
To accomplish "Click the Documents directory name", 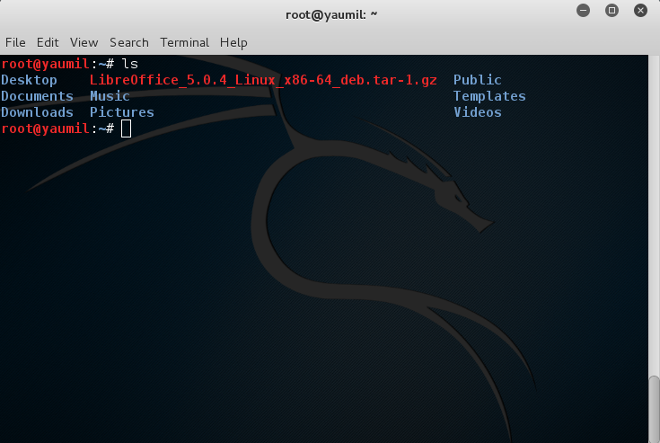I will pos(37,96).
